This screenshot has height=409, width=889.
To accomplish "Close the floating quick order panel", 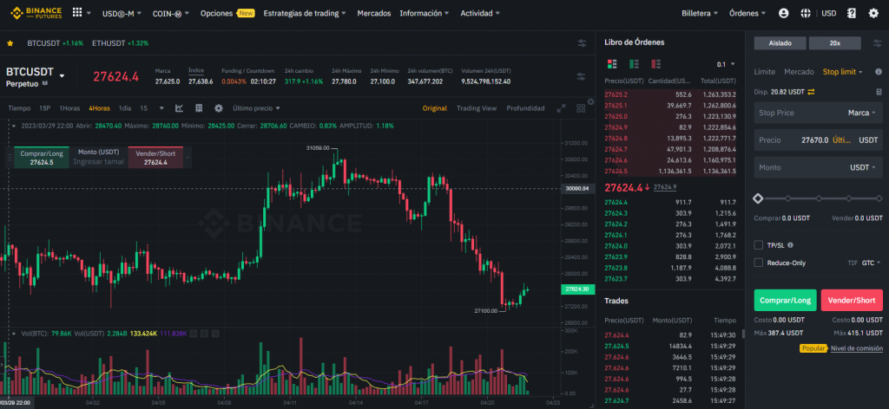I will point(188,158).
